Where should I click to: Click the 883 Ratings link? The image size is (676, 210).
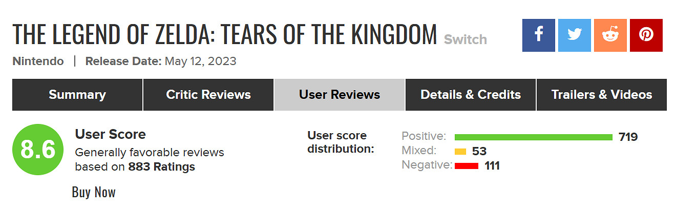(162, 167)
